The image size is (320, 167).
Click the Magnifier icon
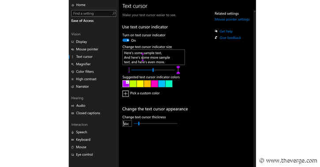[73, 64]
